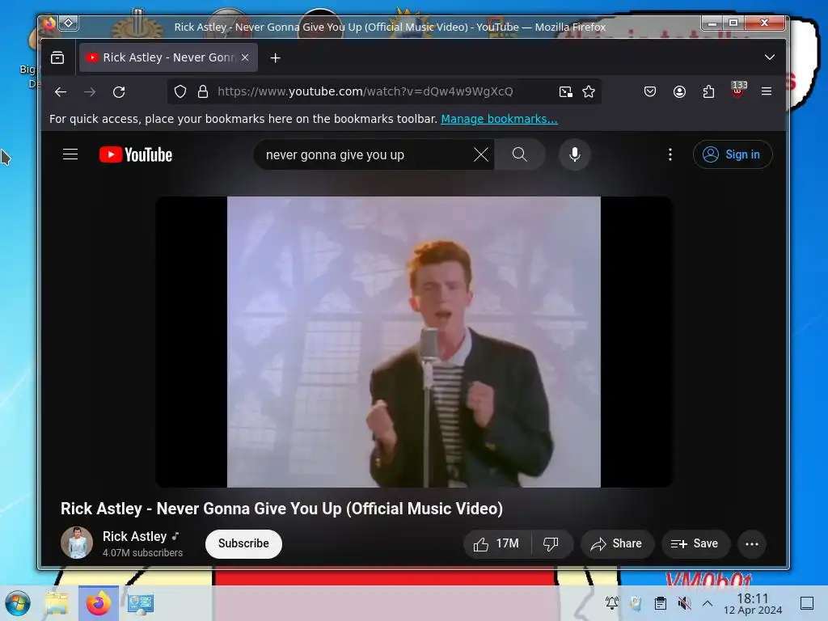Open the Start menu orb
The width and height of the screenshot is (828, 621).
click(x=18, y=603)
